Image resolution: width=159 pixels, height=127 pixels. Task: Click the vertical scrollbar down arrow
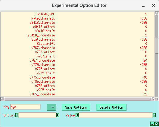click(x=157, y=99)
